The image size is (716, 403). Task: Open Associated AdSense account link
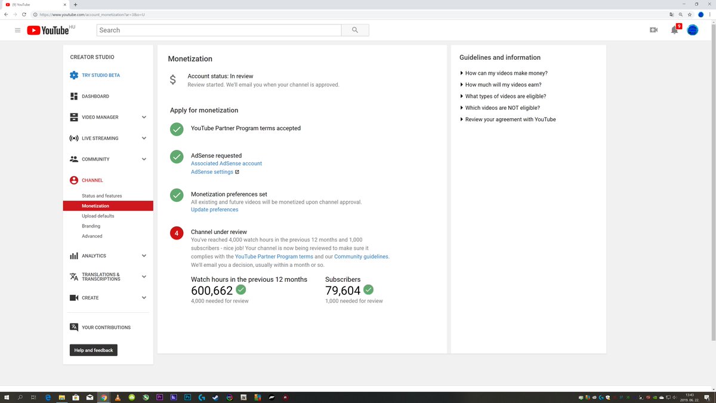(226, 164)
